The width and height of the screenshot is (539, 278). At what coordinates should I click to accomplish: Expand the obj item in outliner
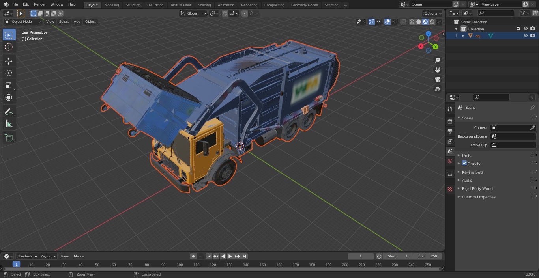pos(463,35)
